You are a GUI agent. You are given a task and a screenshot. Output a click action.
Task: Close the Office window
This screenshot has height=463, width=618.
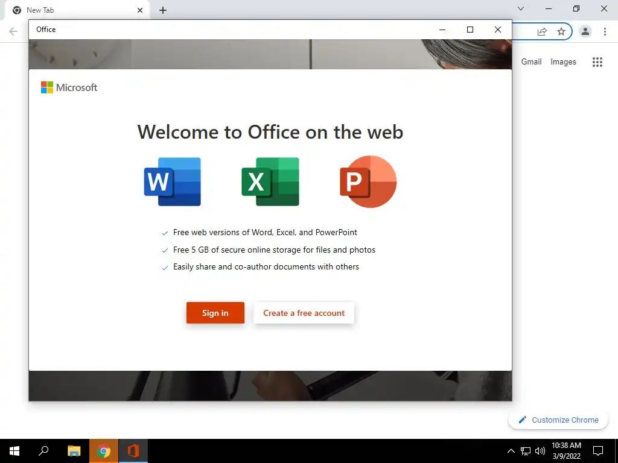click(x=498, y=30)
